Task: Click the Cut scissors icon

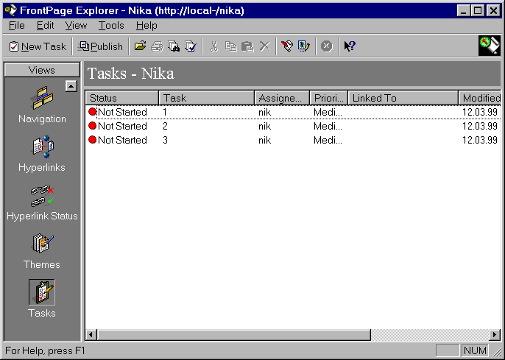Action: [213, 46]
